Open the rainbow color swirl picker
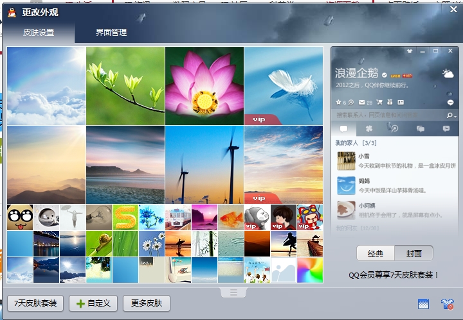 [x=310, y=270]
